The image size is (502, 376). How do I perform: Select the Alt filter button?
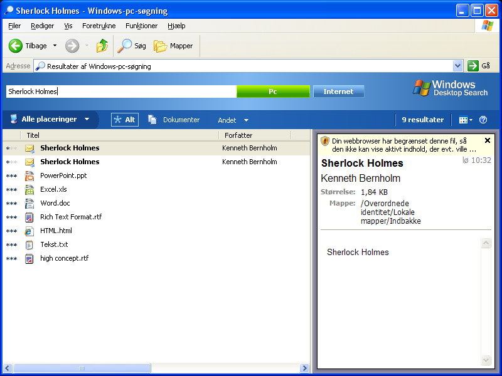(125, 120)
